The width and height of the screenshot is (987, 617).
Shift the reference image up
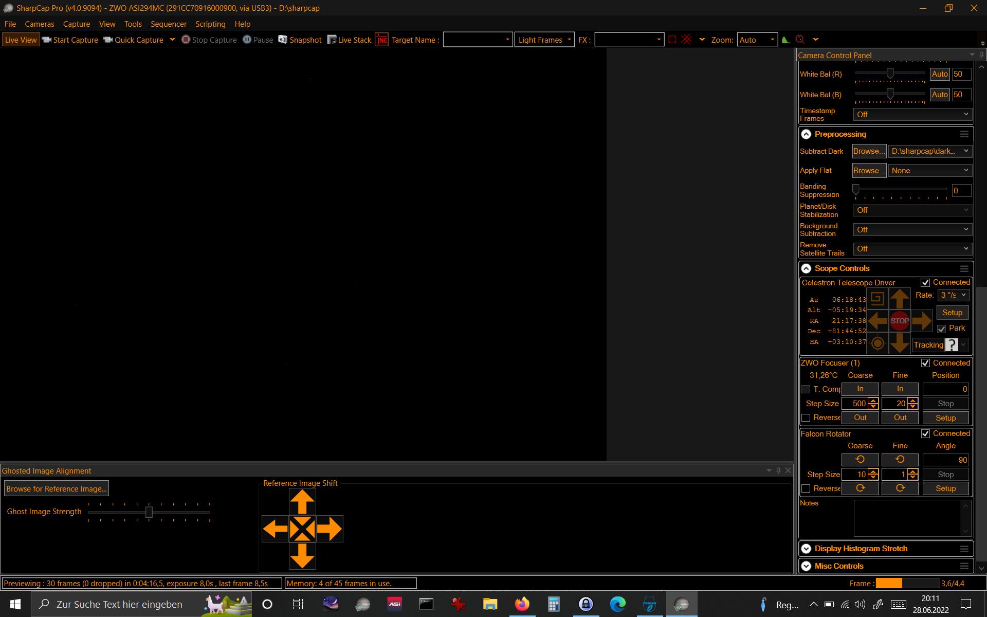302,502
